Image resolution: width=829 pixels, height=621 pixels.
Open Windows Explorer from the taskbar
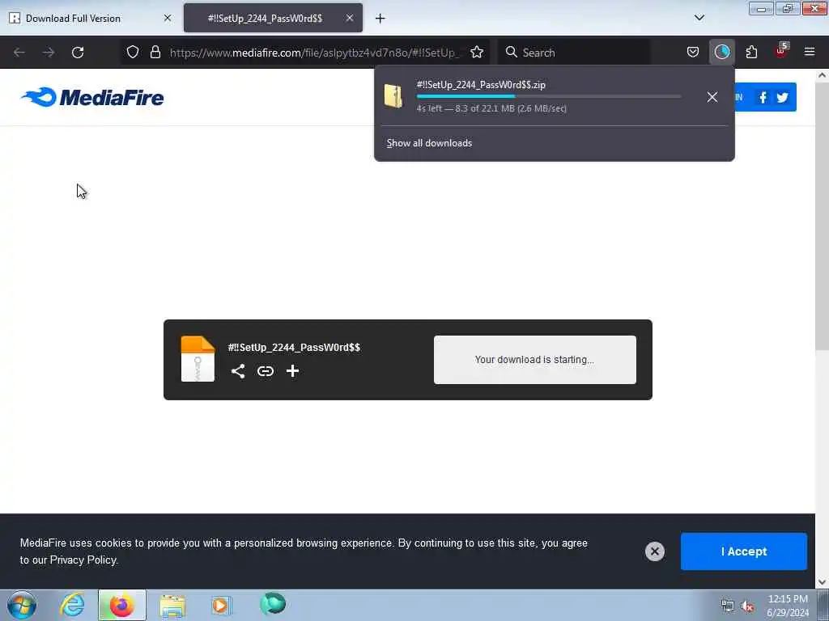pos(172,605)
